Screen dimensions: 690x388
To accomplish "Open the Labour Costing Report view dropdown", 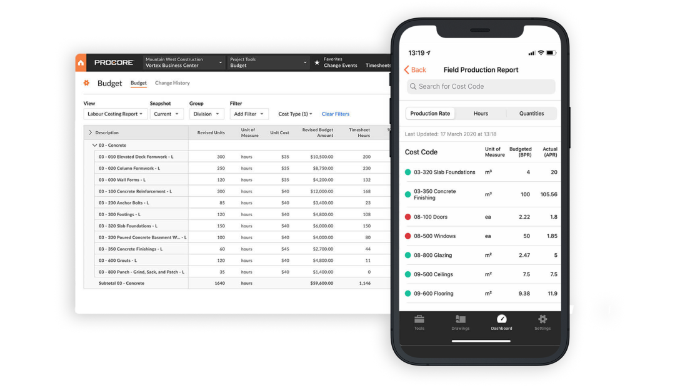I will pyautogui.click(x=115, y=114).
